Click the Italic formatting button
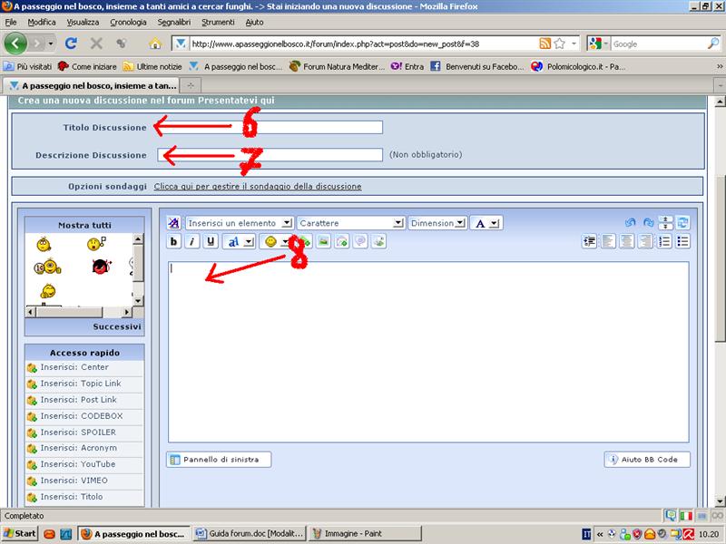The width and height of the screenshot is (726, 544). coord(192,241)
